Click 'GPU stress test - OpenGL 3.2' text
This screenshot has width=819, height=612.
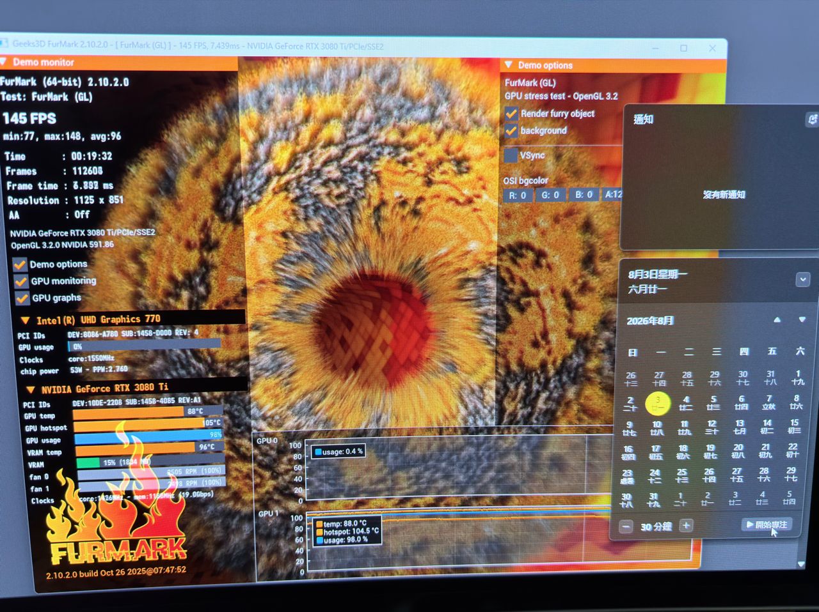tap(561, 96)
